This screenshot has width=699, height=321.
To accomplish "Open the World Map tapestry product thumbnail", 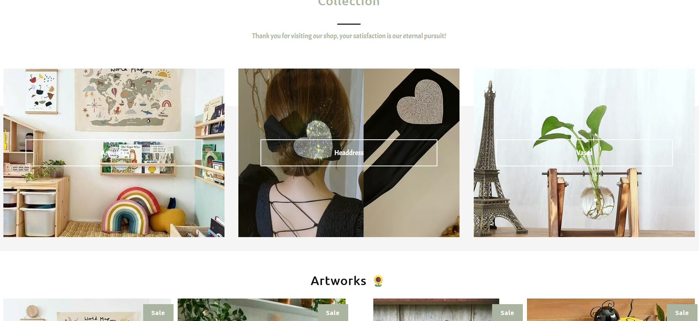I will click(x=87, y=310).
